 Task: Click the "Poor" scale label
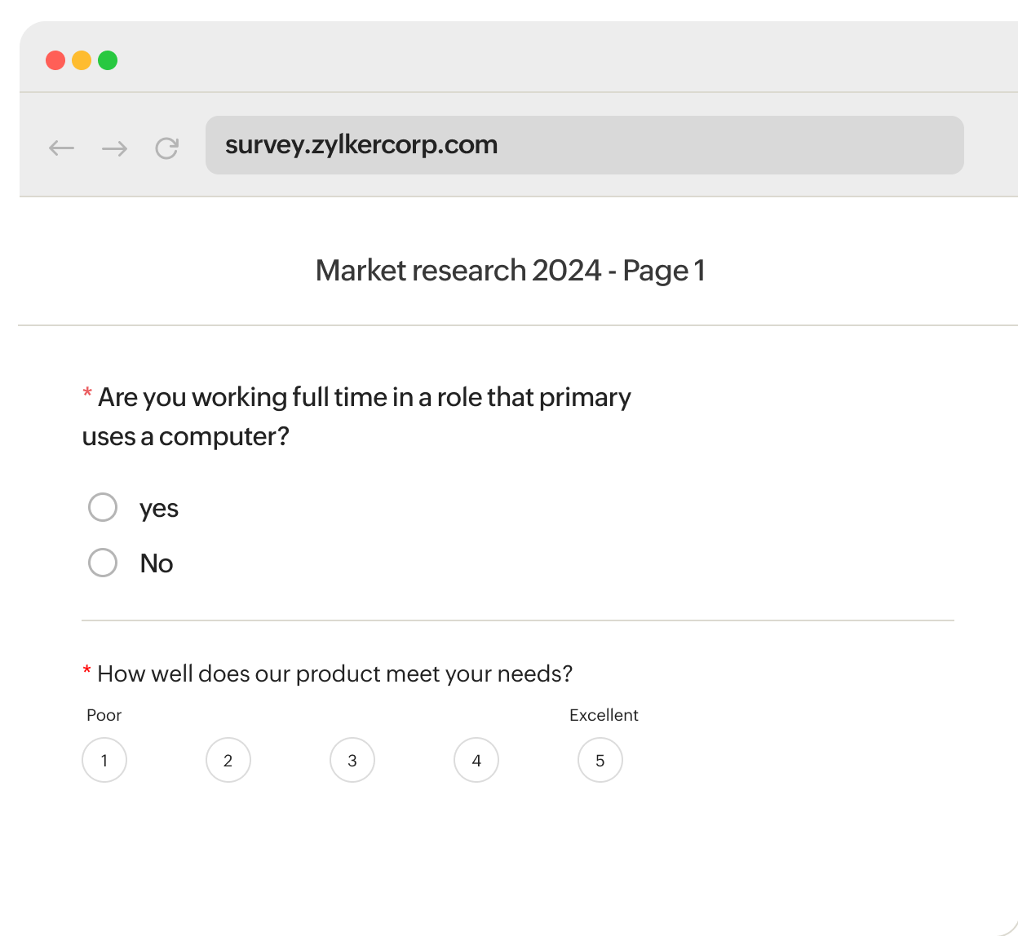(104, 715)
